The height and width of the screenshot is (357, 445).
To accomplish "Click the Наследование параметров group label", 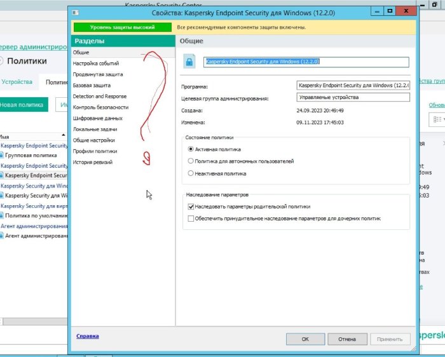I will pyautogui.click(x=217, y=195).
